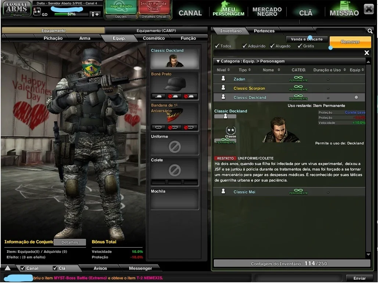Image resolution: width=380 pixels, height=283 pixels.
Task: Click the empty Mochila slot
Action: [175, 199]
